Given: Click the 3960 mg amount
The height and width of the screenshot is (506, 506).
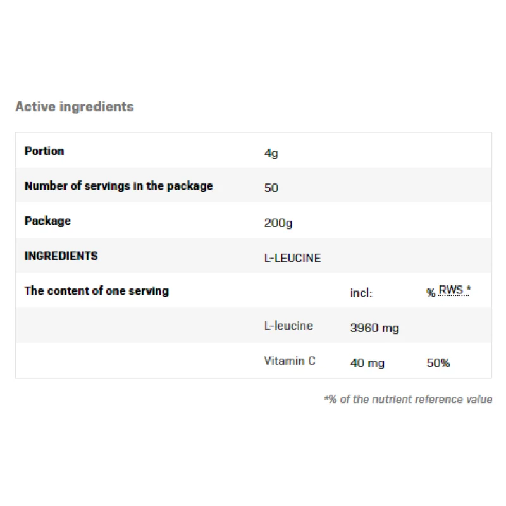Looking at the screenshot, I should click(374, 328).
